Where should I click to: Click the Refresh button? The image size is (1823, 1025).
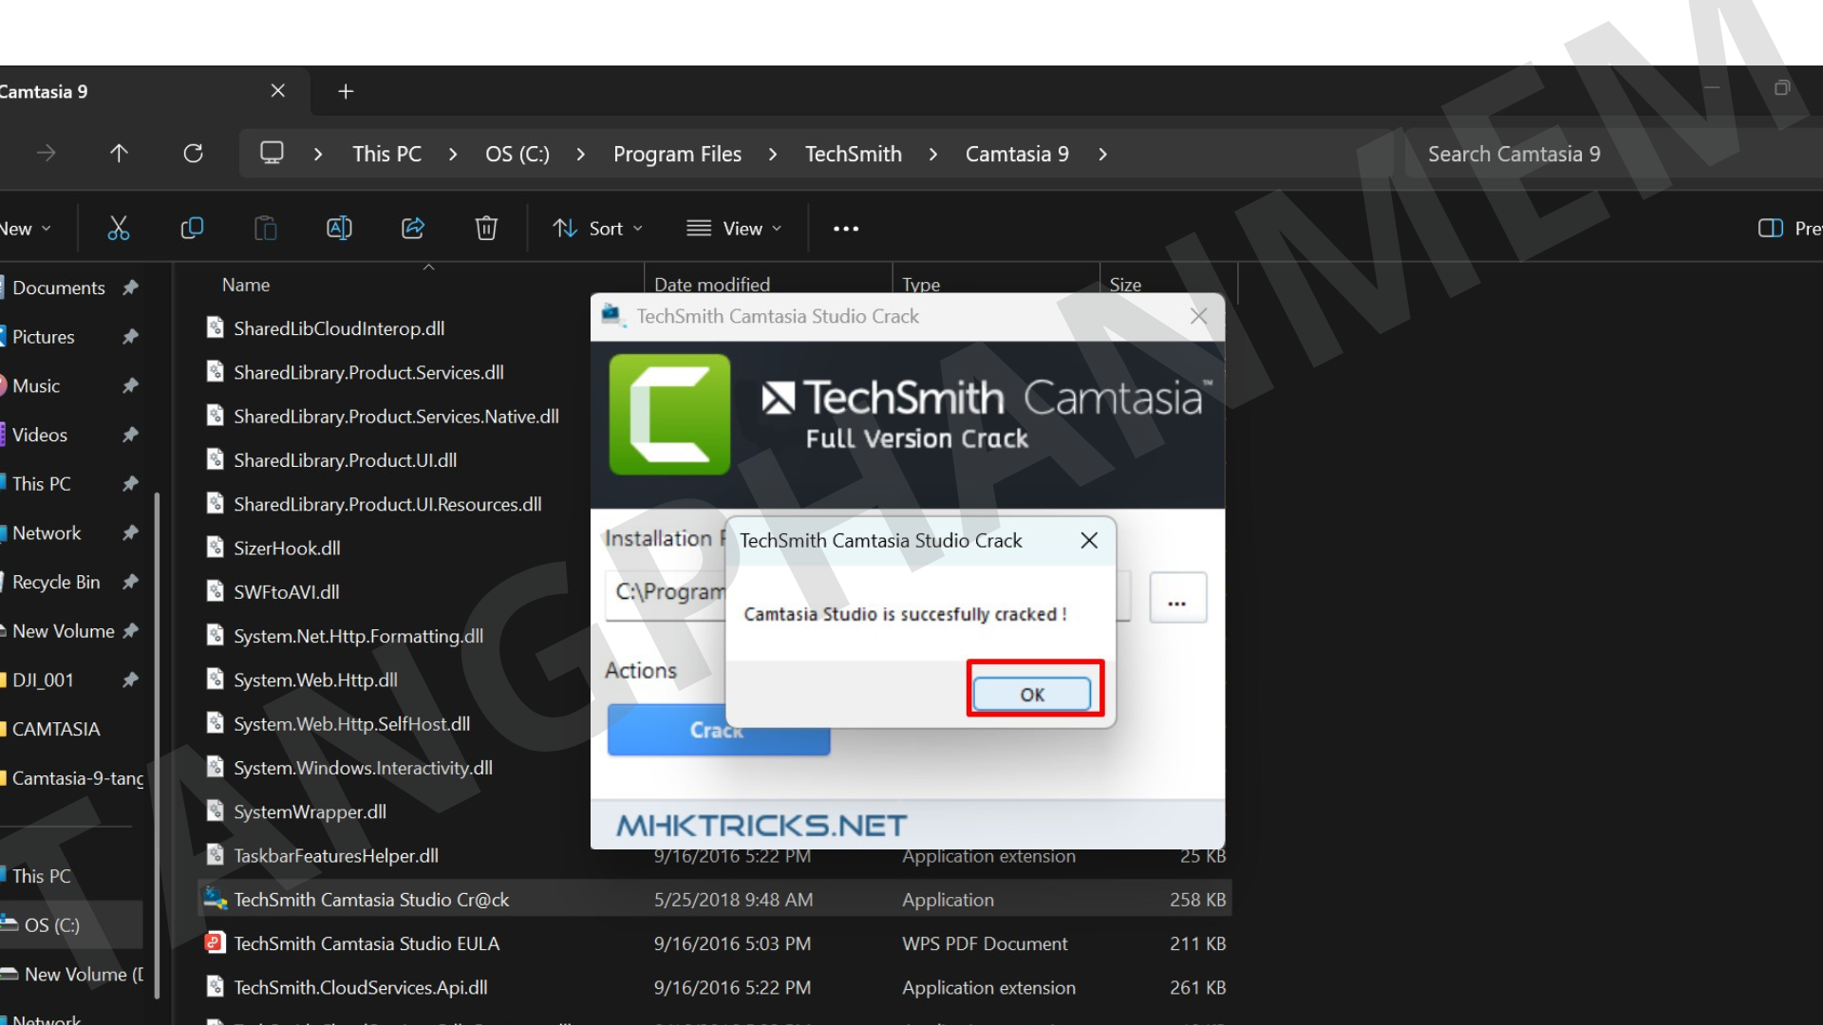(193, 153)
